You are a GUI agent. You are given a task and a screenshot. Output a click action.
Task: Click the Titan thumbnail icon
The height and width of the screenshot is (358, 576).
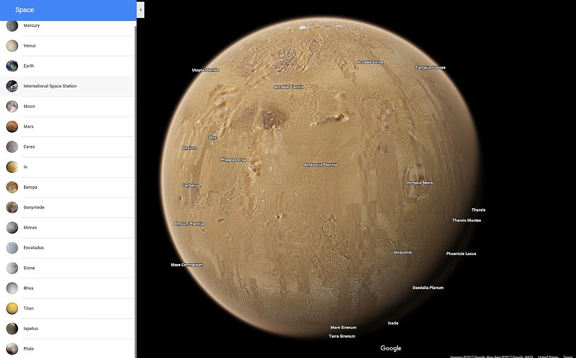point(12,308)
